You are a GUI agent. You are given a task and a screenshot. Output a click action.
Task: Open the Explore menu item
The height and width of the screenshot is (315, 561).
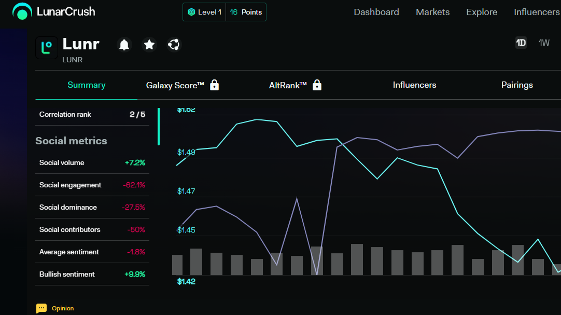(482, 12)
